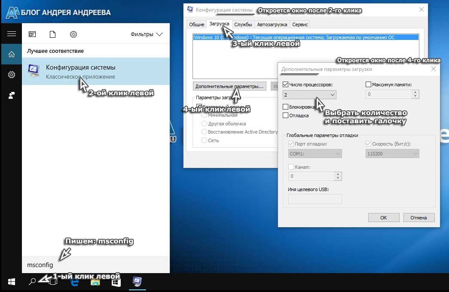Open the COM1: port dropdown
This screenshot has height=292, width=449.
[315, 154]
